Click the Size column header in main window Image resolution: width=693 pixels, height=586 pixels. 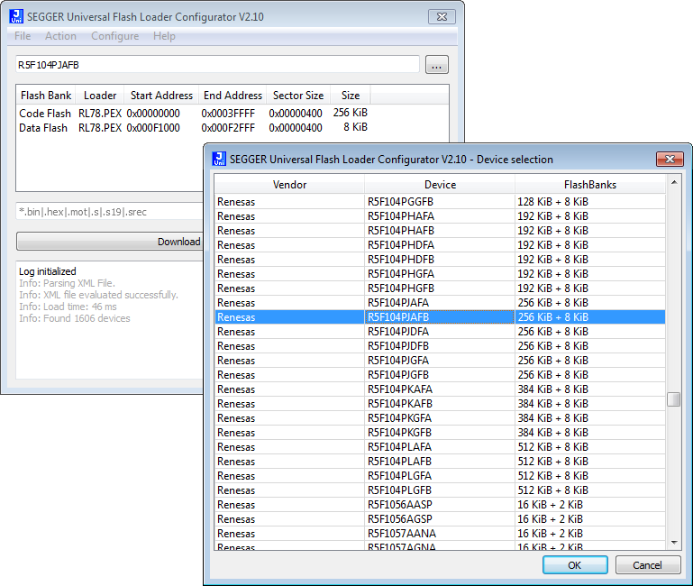[x=351, y=95]
